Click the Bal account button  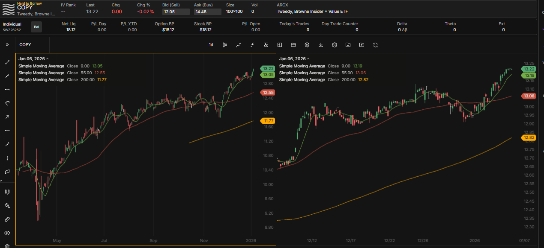click(x=36, y=27)
